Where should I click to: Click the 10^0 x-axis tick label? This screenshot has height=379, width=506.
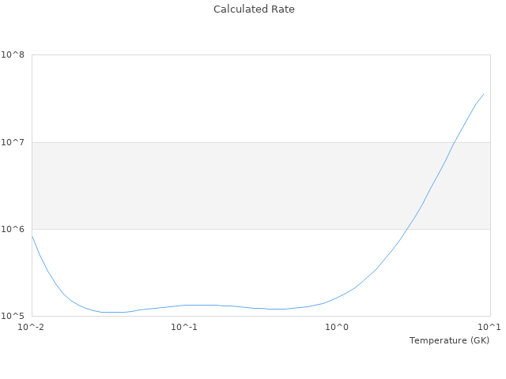click(x=337, y=327)
